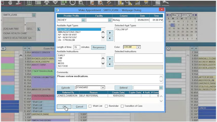Click the Recurrence button

coord(98,47)
